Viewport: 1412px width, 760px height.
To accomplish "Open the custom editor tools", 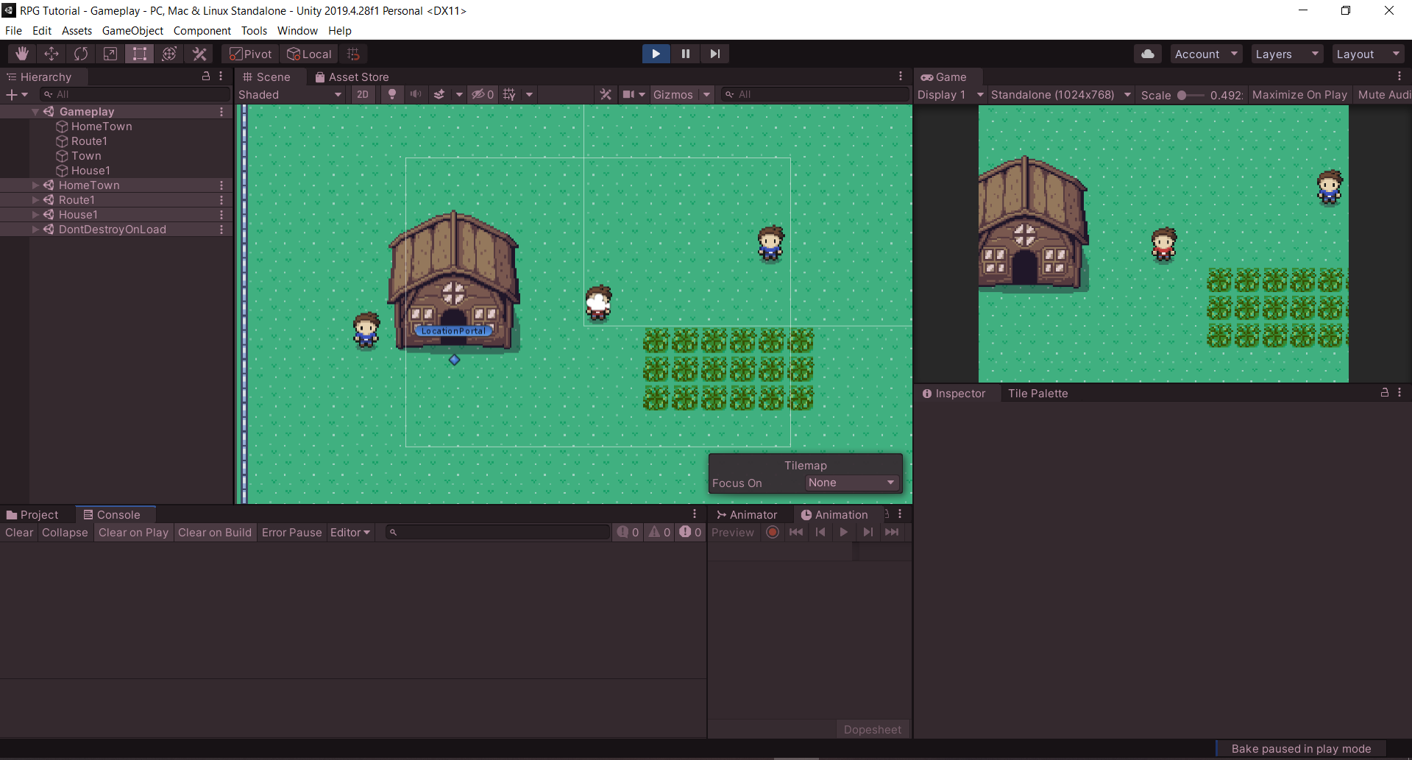I will pos(199,54).
